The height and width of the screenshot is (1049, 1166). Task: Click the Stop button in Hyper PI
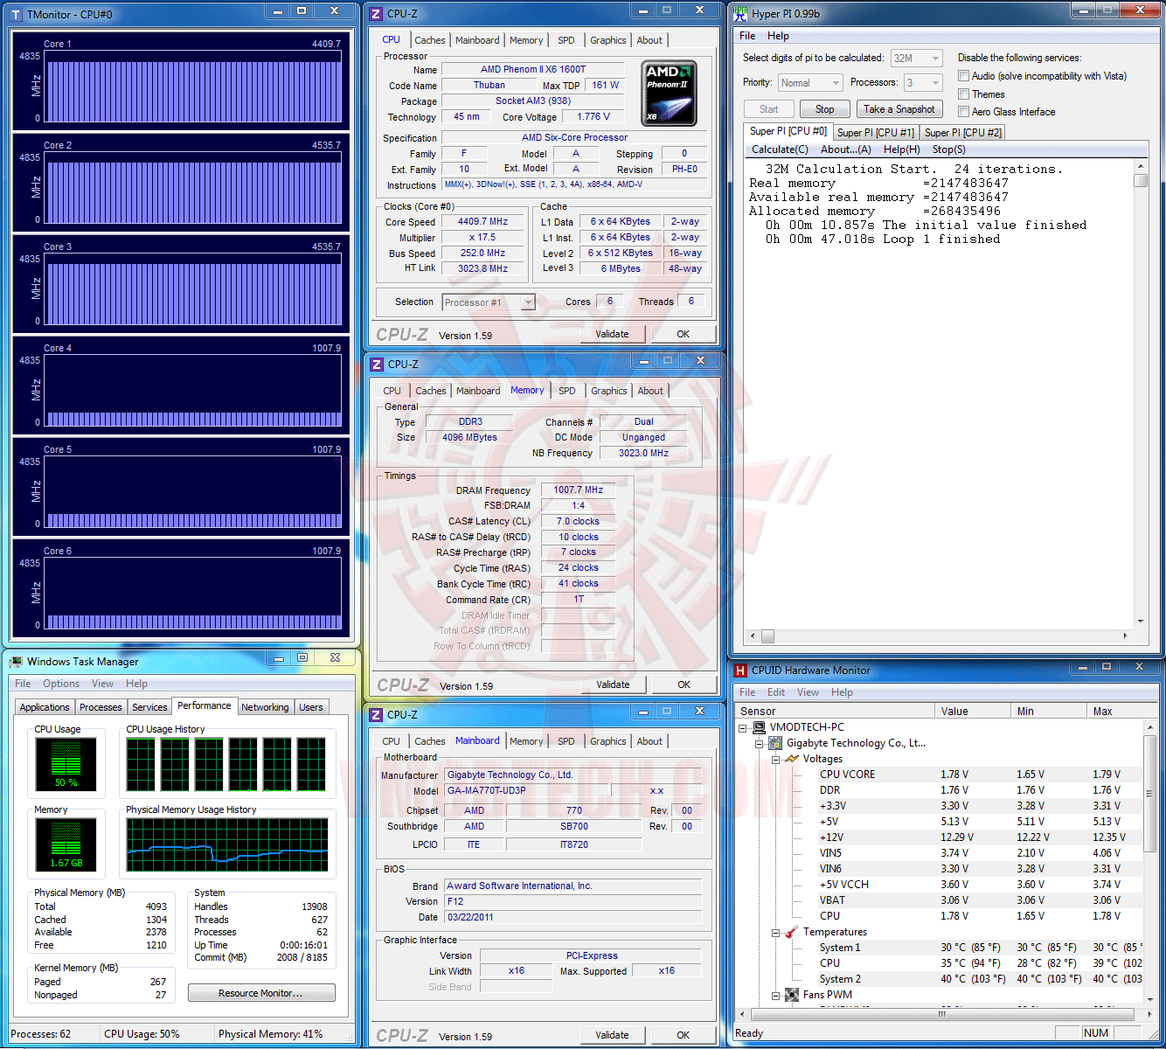click(x=824, y=109)
